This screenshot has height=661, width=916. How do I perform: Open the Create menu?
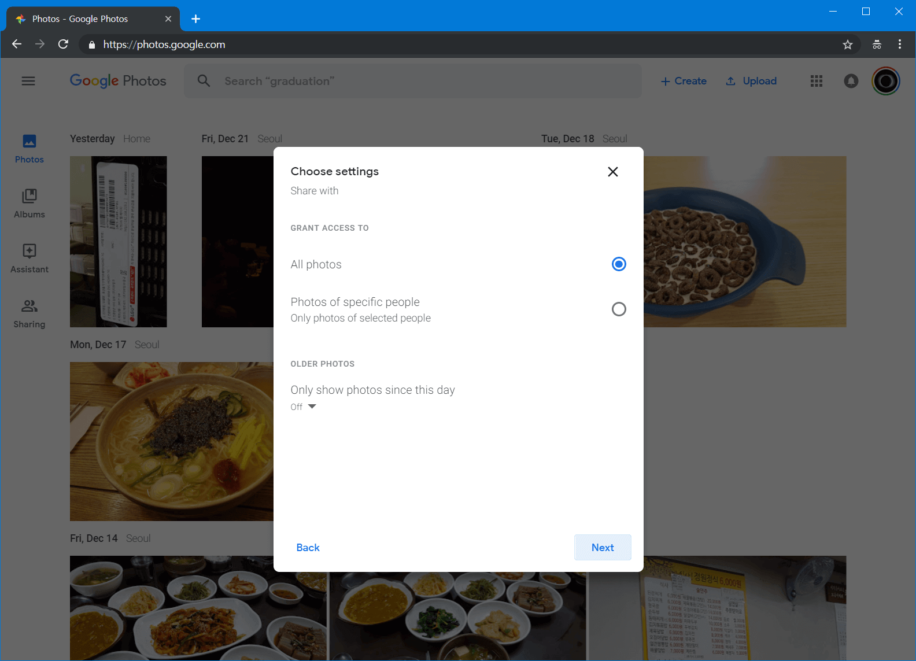click(x=684, y=81)
